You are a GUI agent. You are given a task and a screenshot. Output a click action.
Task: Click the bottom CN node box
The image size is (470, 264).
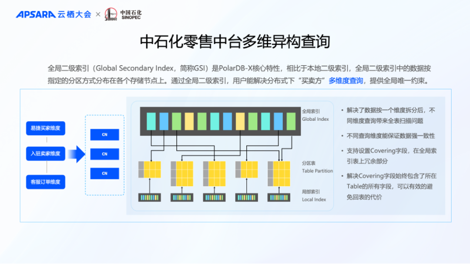click(104, 173)
